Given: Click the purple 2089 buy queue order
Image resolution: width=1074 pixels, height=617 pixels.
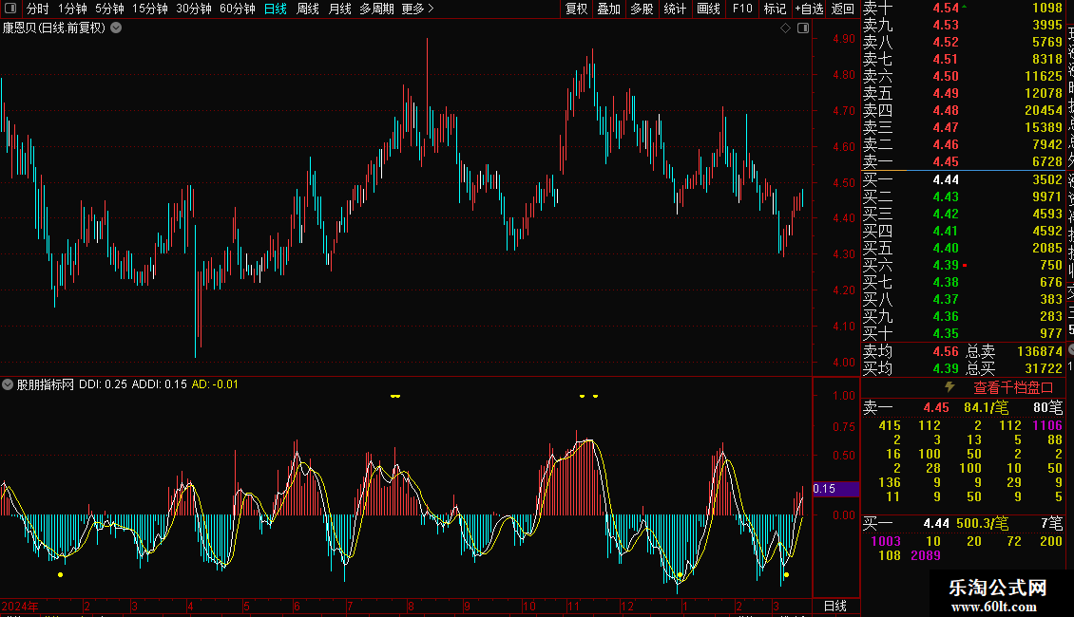Looking at the screenshot, I should 926,556.
